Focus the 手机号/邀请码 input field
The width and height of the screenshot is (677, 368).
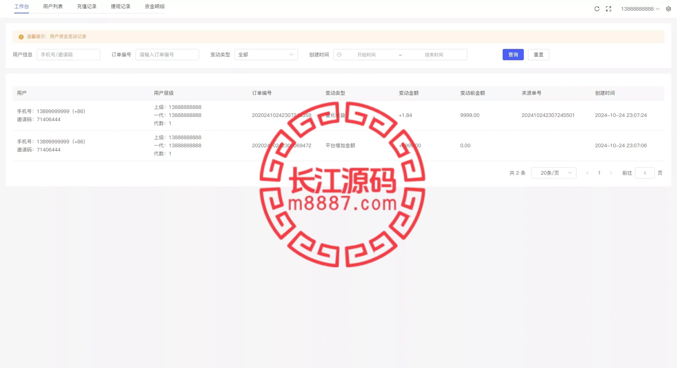point(68,55)
